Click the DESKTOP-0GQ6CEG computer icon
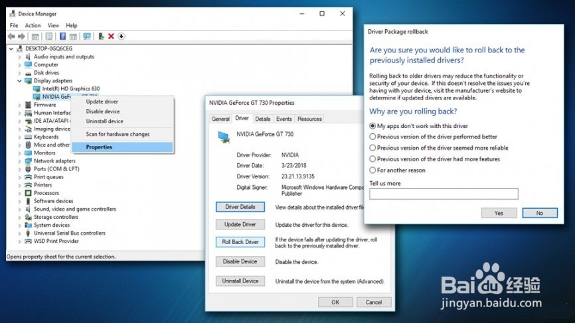 click(x=20, y=48)
